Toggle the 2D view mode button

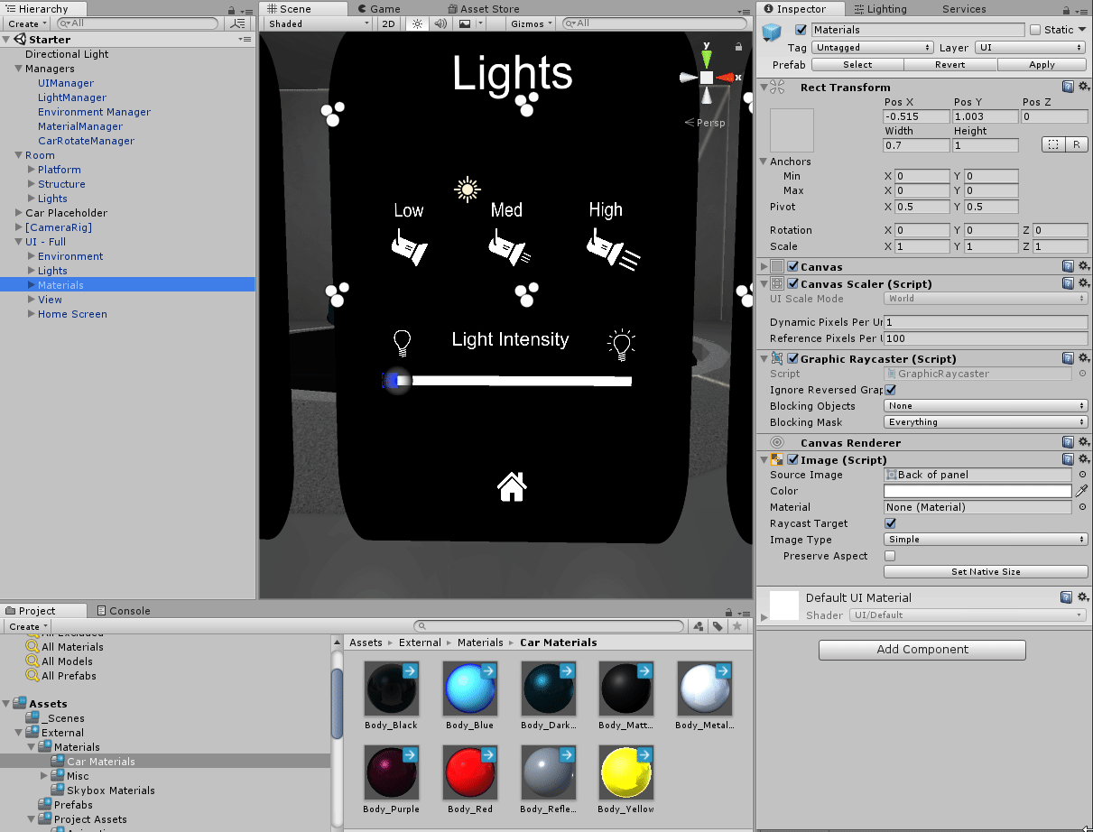pos(388,23)
